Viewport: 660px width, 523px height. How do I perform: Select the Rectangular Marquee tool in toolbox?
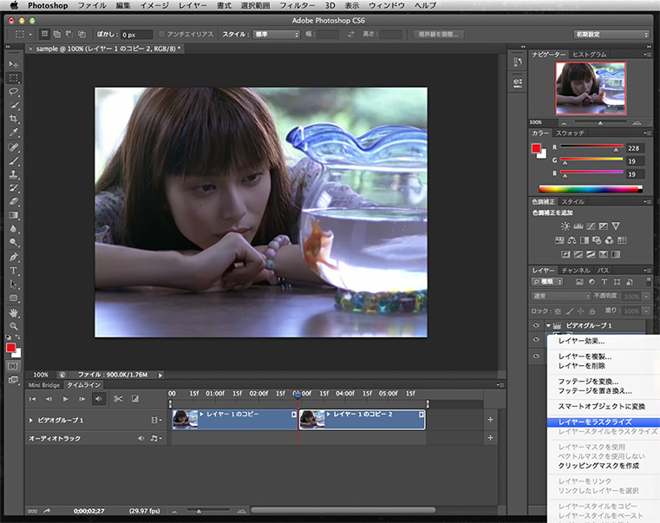[x=14, y=78]
